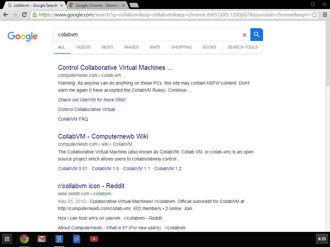Viewport: 330px width, 247px height.
Task: Open YouTube from the shelf
Action: click(94, 239)
